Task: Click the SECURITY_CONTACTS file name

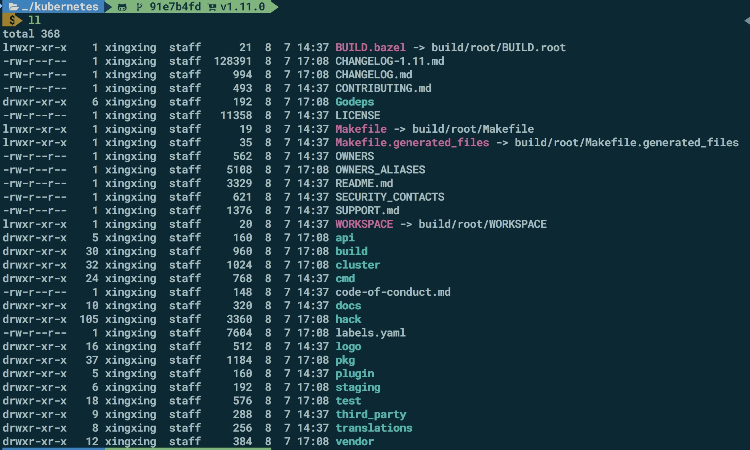Action: (390, 197)
